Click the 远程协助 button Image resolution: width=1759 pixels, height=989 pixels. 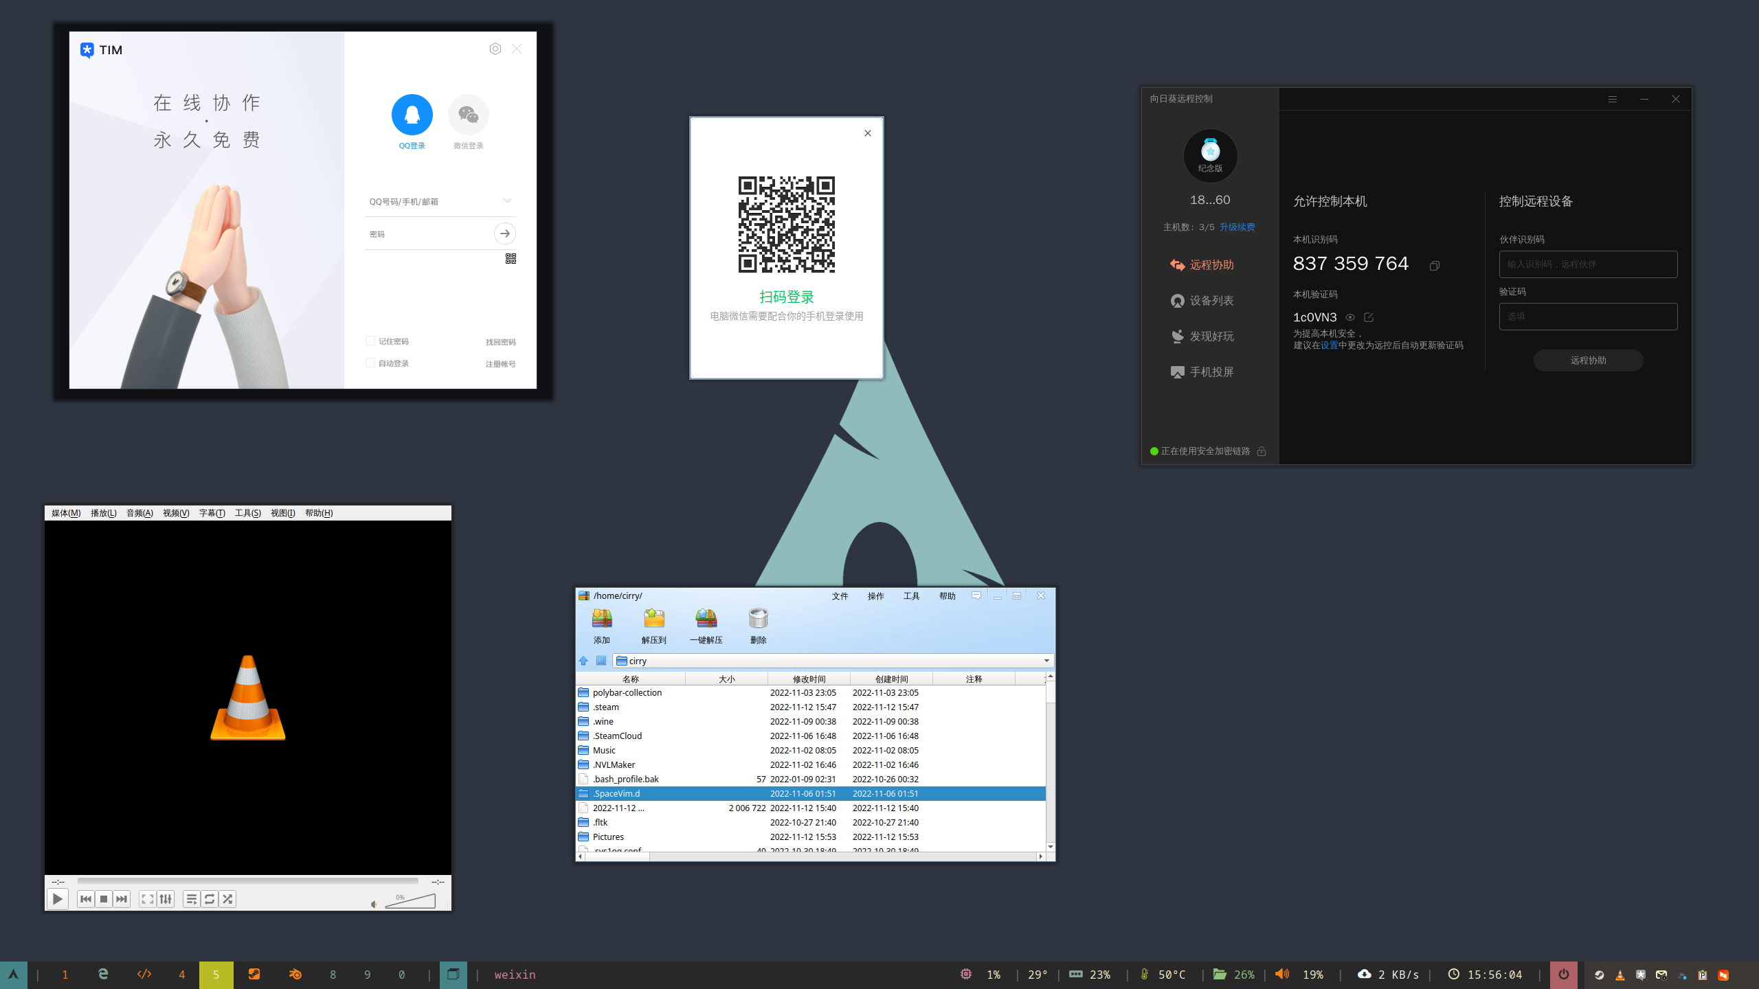(x=1587, y=361)
